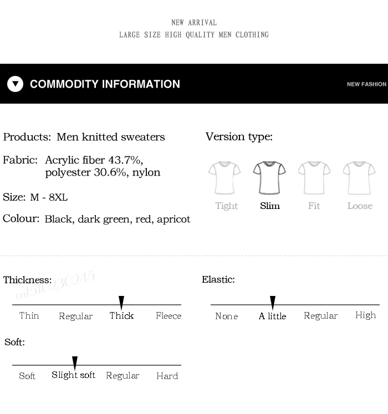This screenshot has height=414, width=388.
Task: Choose the Fleece thickness option
Action: (169, 315)
